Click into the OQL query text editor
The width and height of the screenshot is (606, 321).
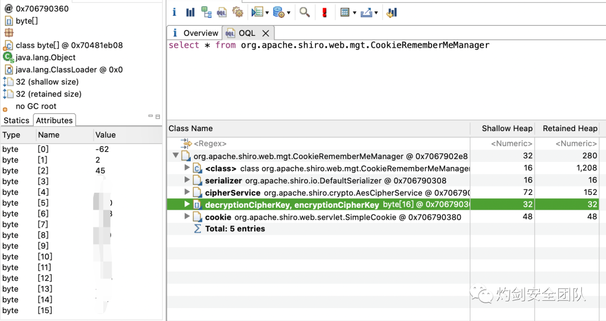(x=386, y=79)
